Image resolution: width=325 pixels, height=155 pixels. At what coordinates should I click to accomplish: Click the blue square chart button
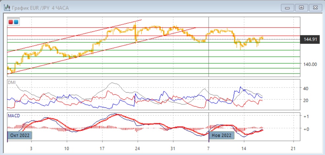point(16,22)
